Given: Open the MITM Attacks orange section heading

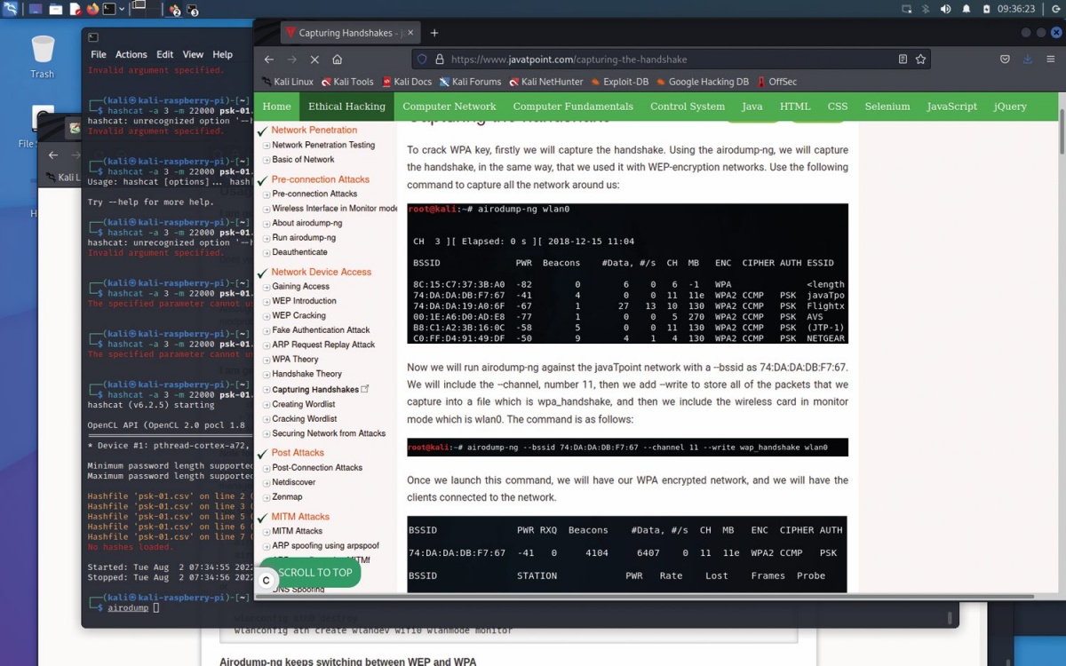Looking at the screenshot, I should tap(300, 517).
